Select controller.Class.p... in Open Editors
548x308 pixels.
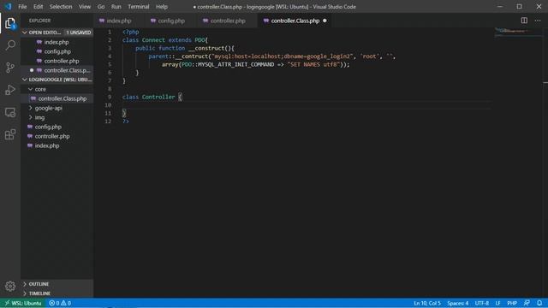pos(57,70)
